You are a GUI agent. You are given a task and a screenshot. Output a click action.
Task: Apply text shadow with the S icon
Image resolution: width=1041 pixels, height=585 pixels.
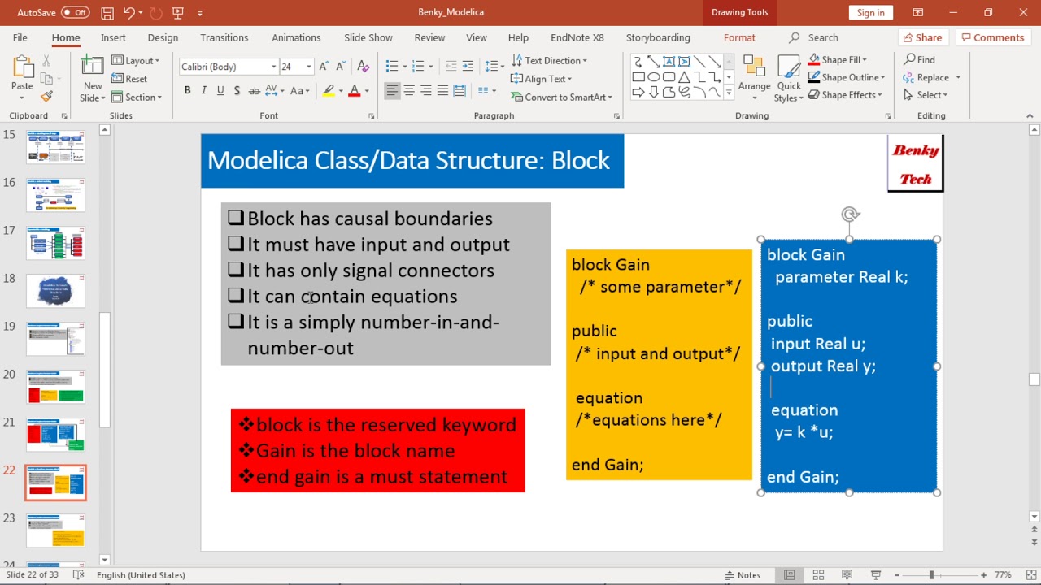237,91
